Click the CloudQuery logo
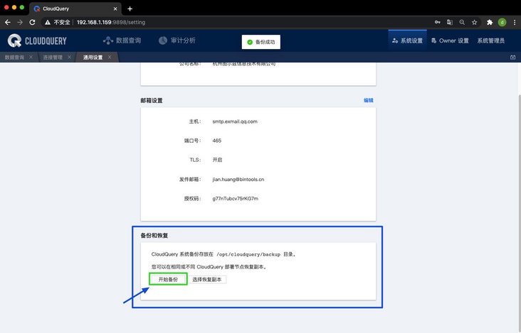Viewport: 521px width, 333px height. (37, 40)
